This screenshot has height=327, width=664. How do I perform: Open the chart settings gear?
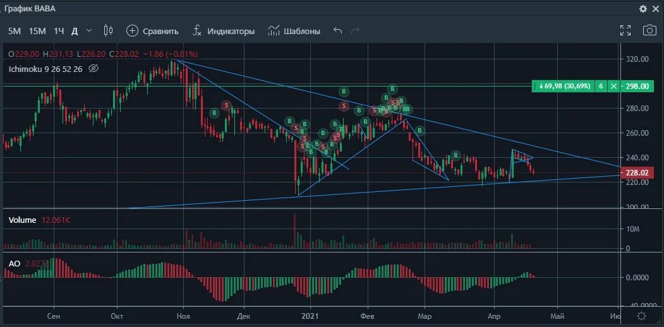click(643, 9)
